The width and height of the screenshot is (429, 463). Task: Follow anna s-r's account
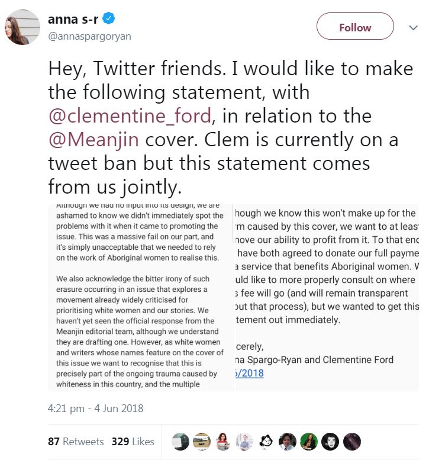355,28
